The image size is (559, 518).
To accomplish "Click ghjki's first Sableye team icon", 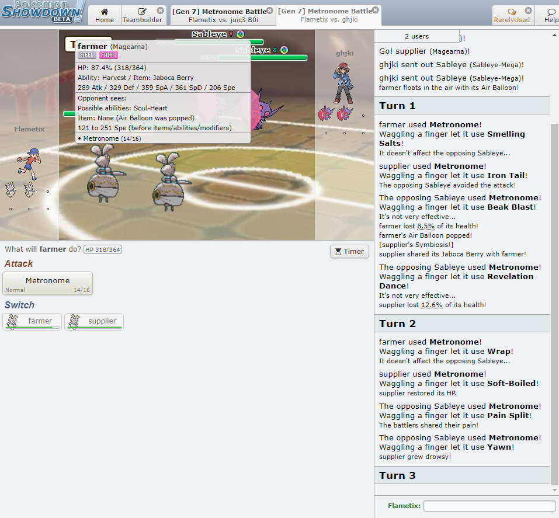I will [x=326, y=113].
